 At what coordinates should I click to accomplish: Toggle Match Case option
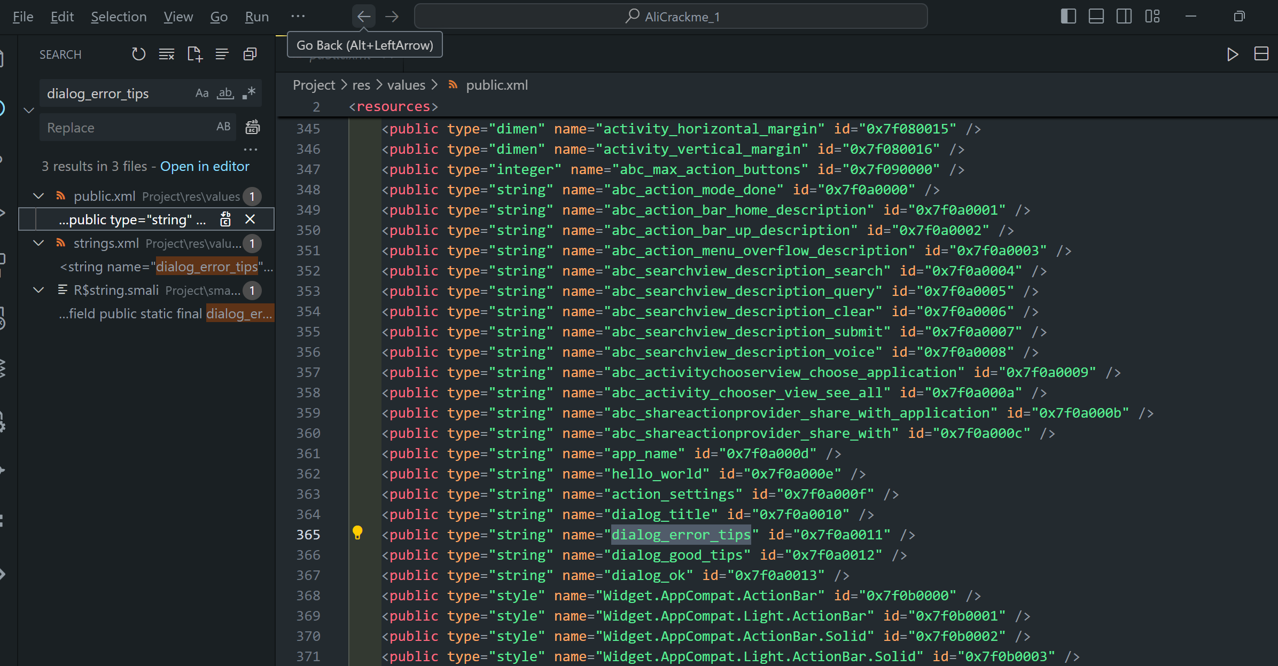click(202, 93)
